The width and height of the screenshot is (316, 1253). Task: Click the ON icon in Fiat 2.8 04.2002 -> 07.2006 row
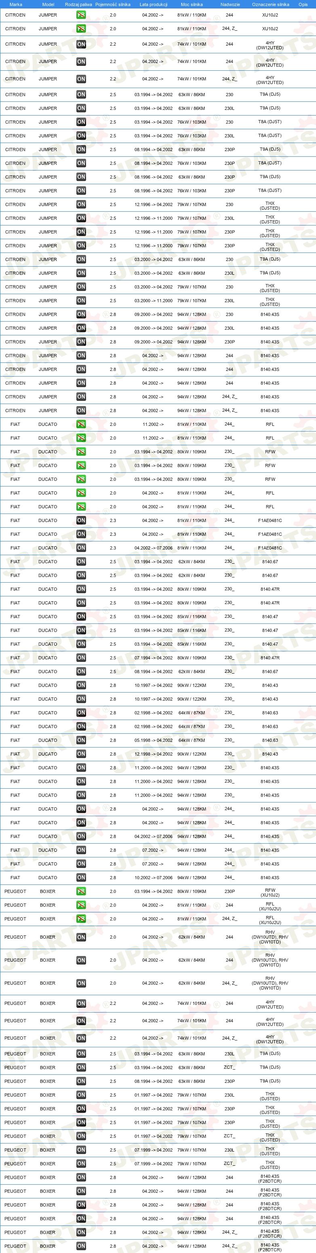[x=81, y=836]
